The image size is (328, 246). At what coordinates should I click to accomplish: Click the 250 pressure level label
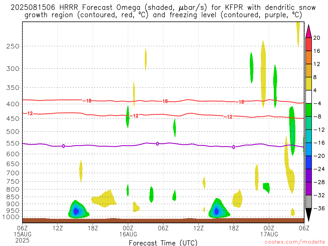[13, 46]
